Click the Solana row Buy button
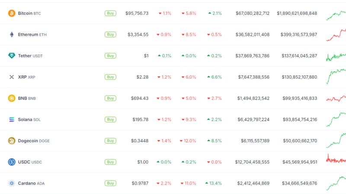346x194 pixels. pyautogui.click(x=110, y=119)
